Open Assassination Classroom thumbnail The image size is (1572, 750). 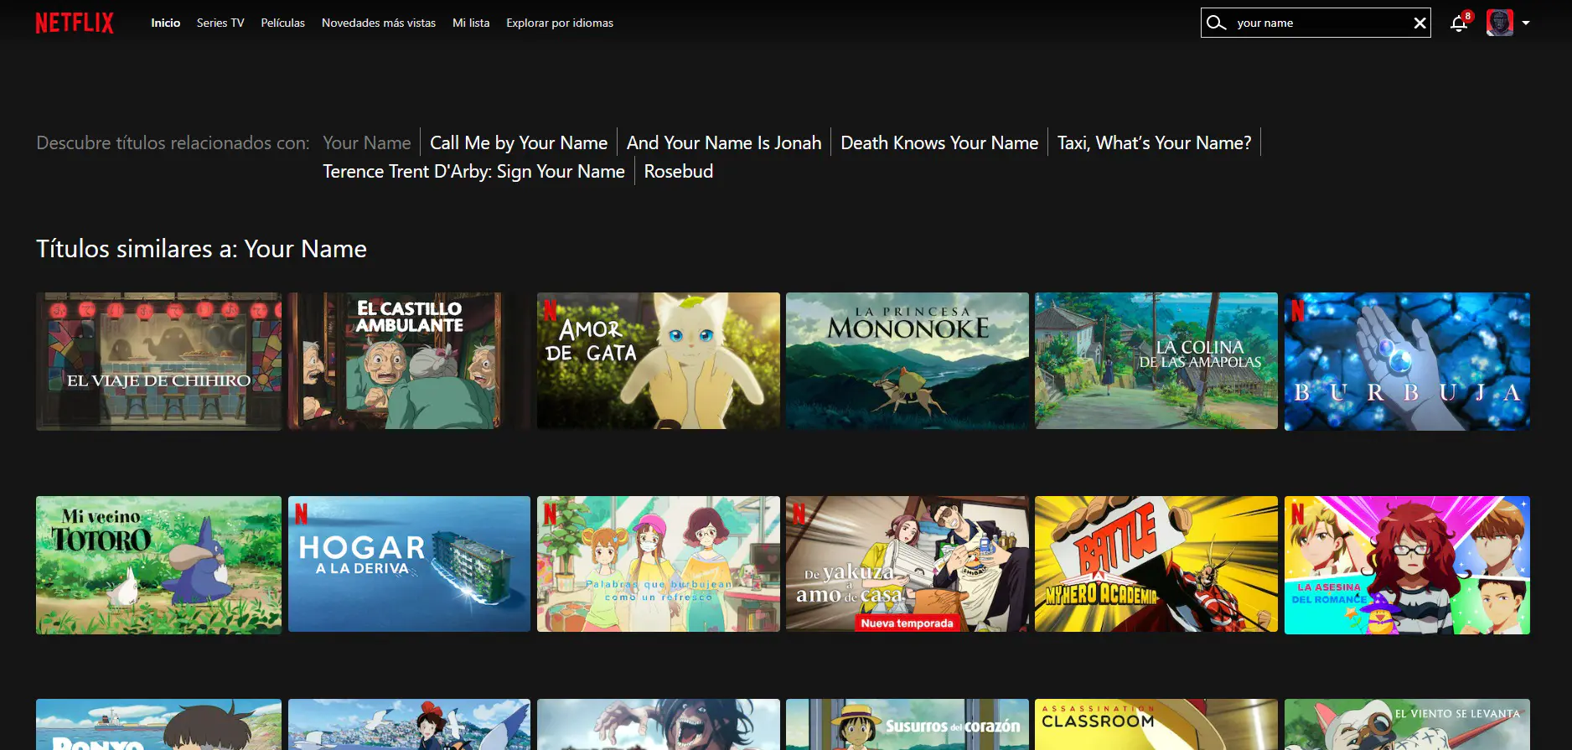pyautogui.click(x=1156, y=725)
